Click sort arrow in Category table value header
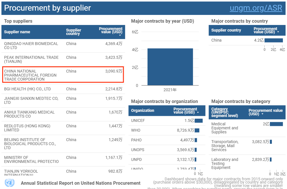Screen dimensions: 287x189 tap(262, 114)
